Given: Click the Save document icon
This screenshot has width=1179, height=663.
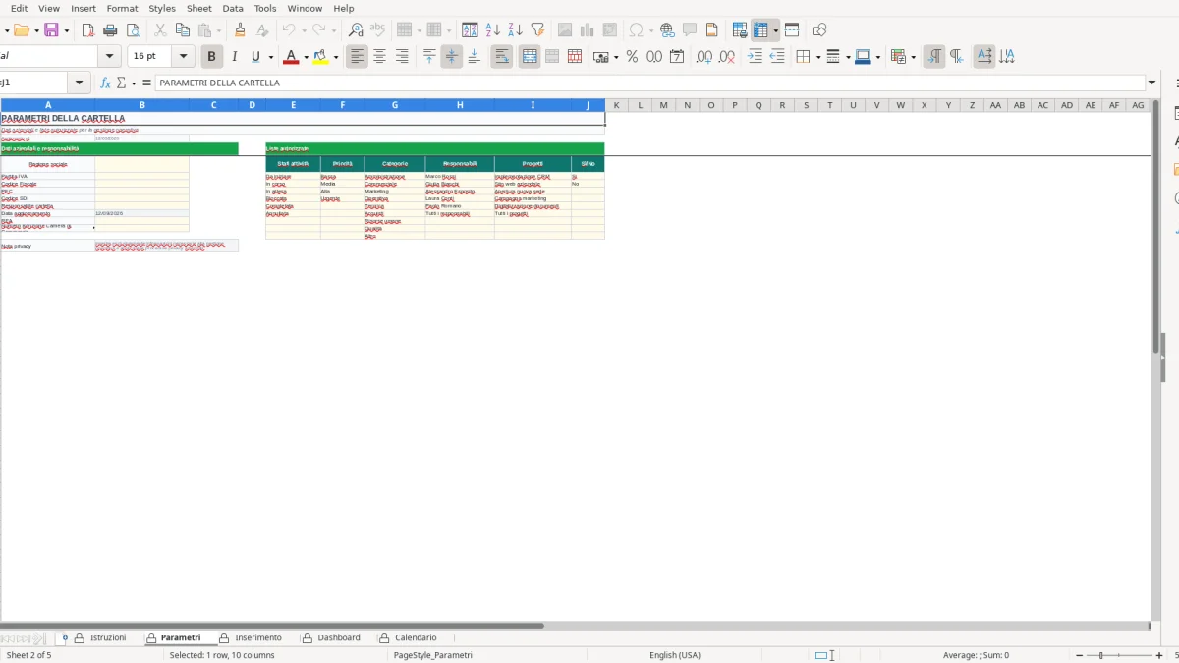Looking at the screenshot, I should tap(51, 30).
